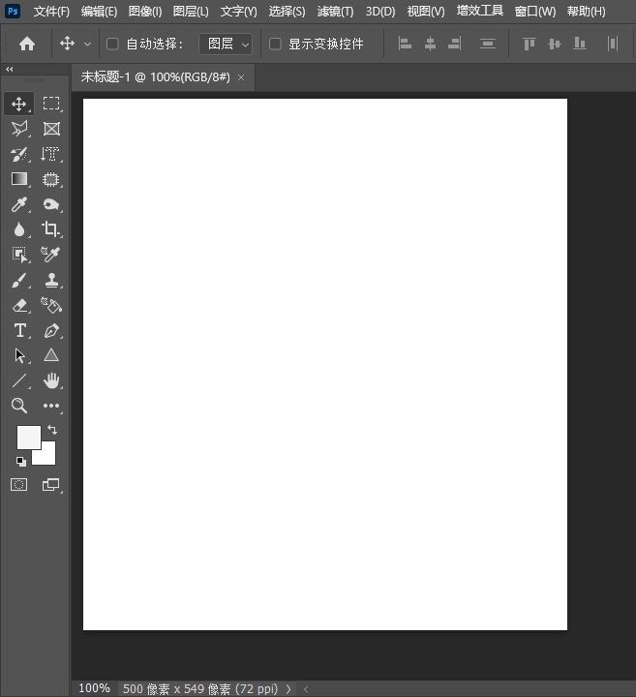Select the History Brush tool

[19, 154]
